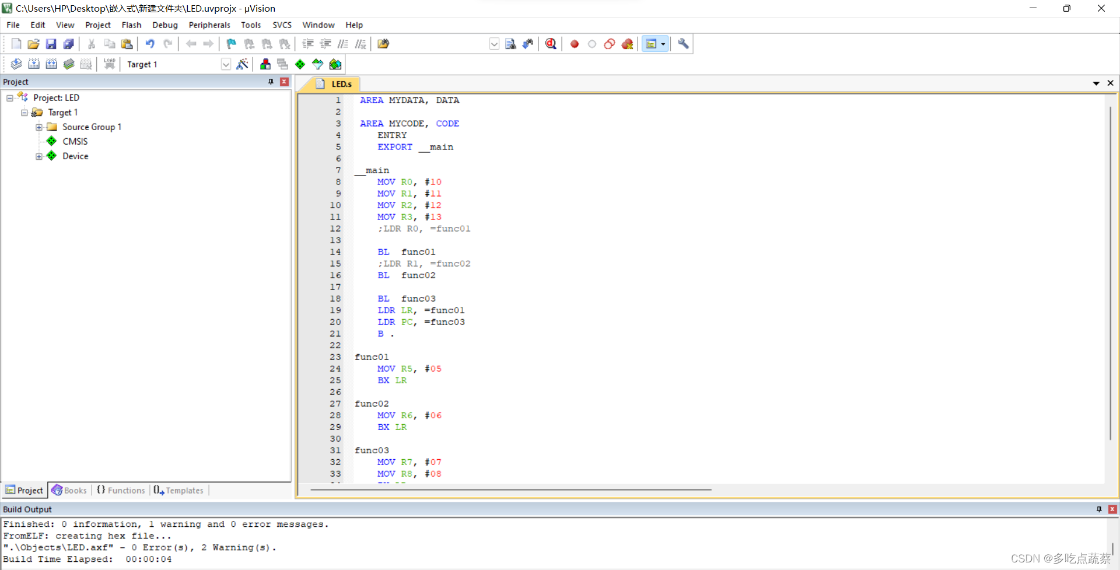Indent the selected lines
The width and height of the screenshot is (1120, 570).
(x=308, y=44)
